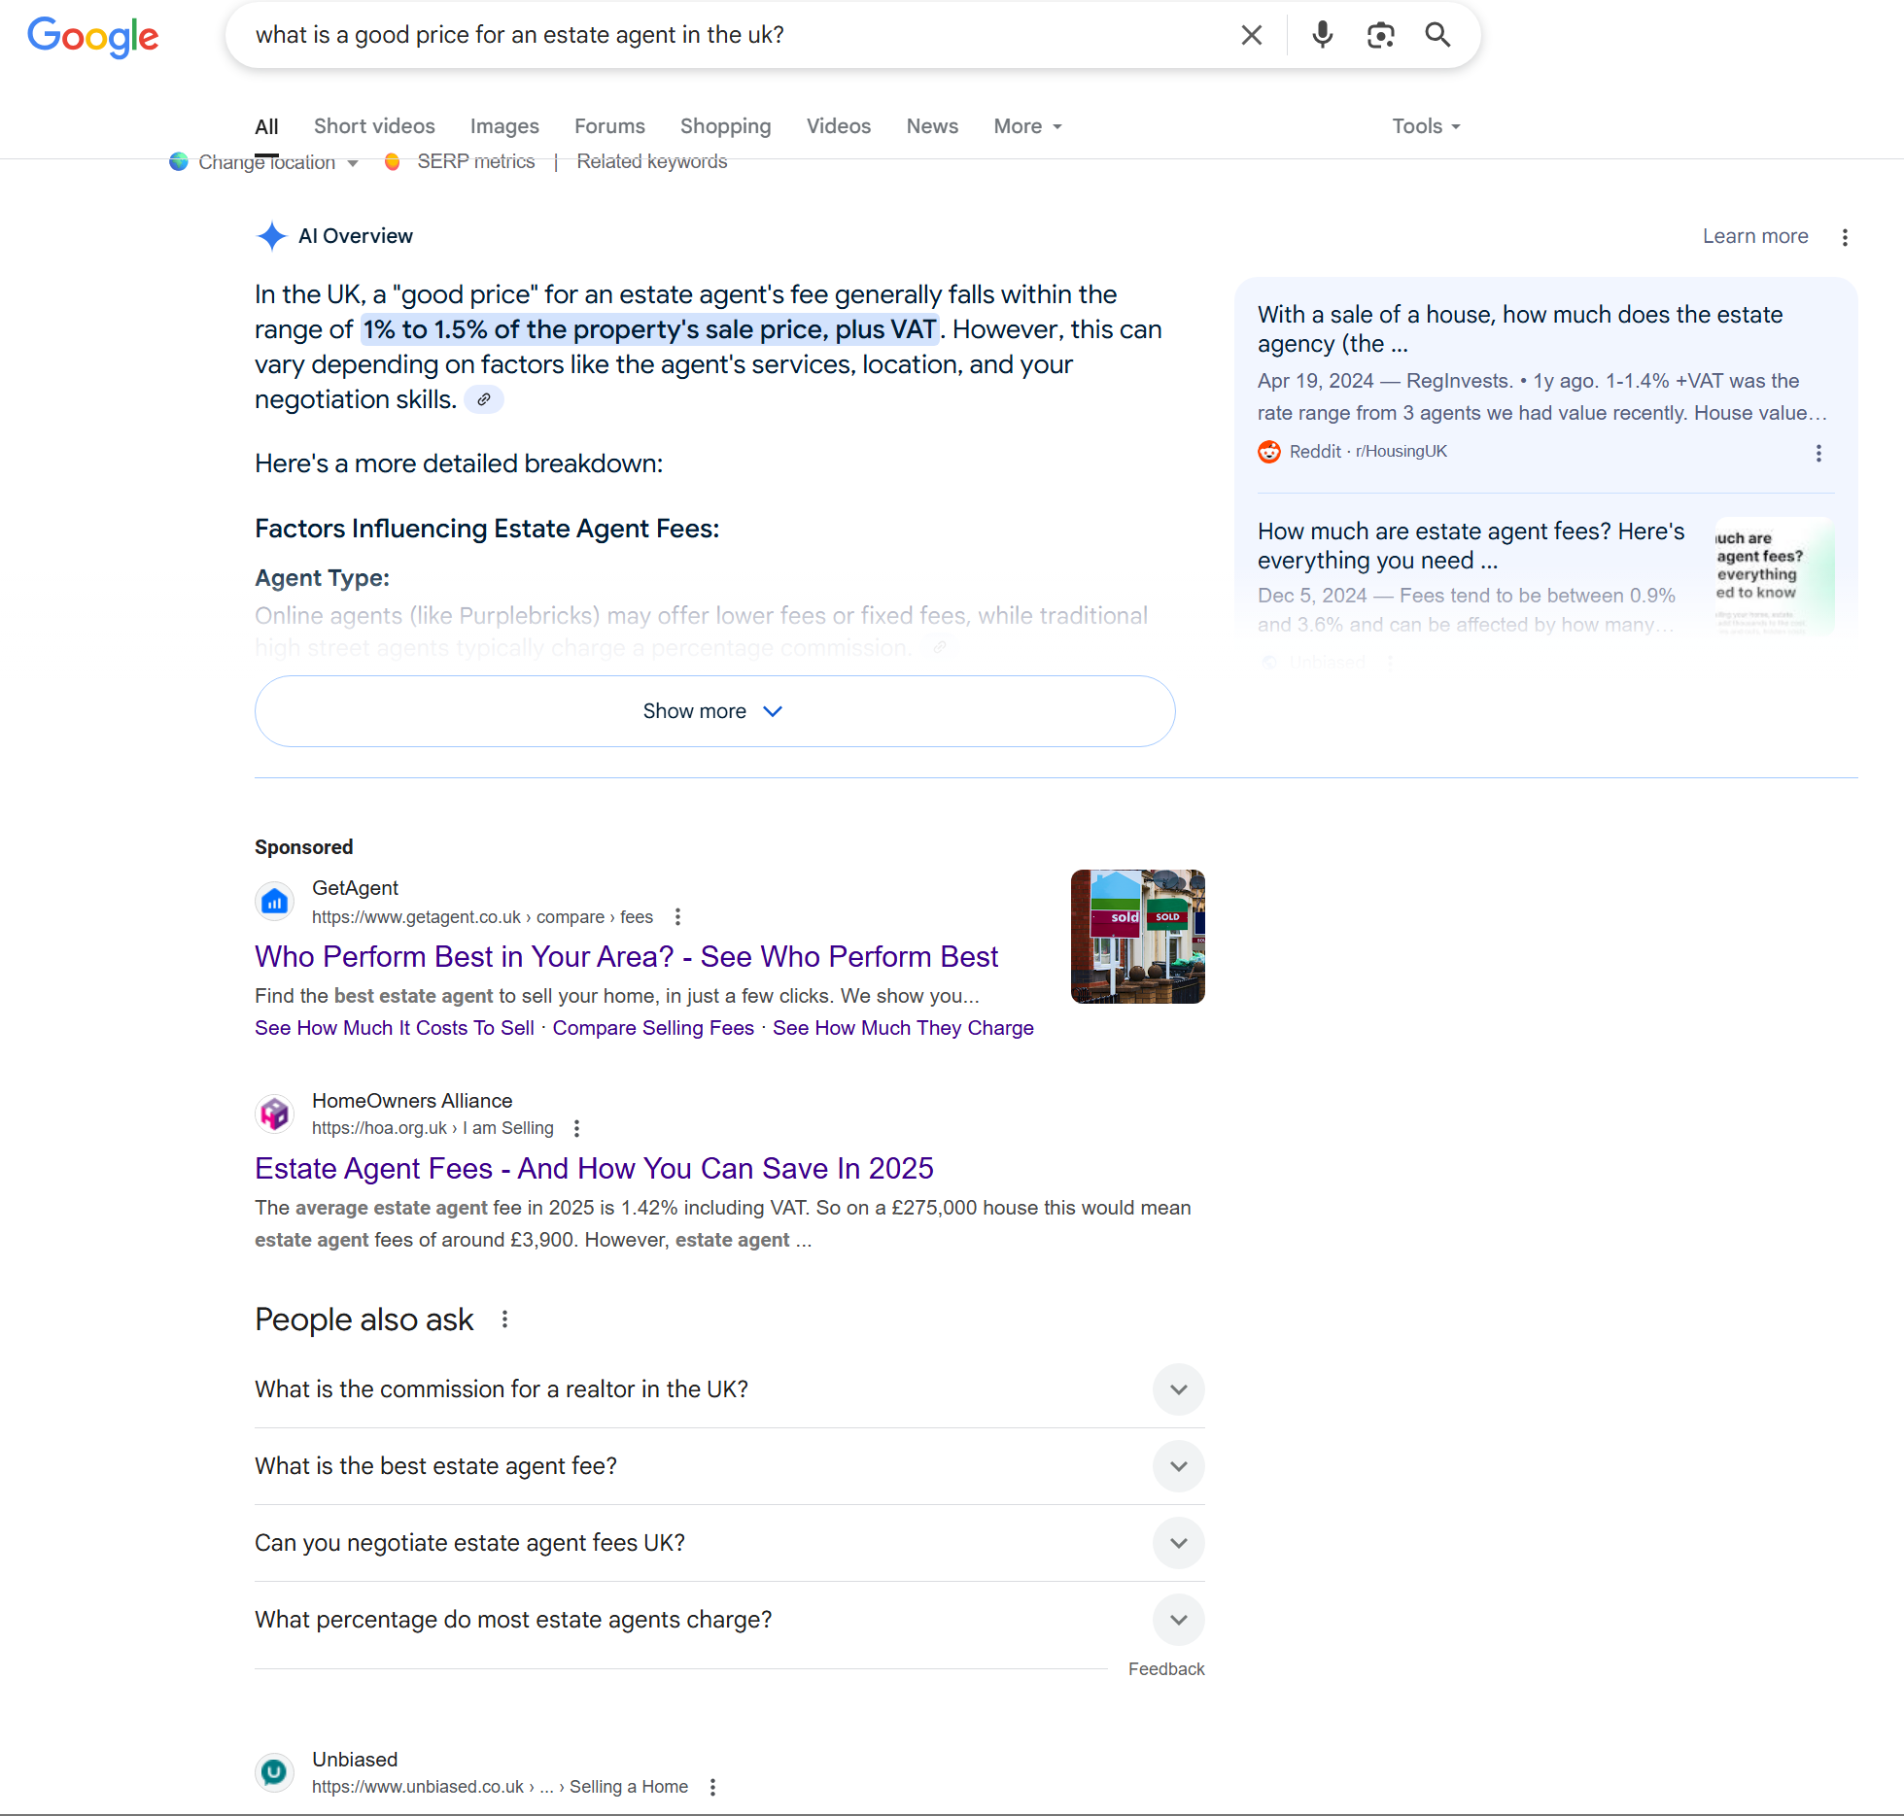Start voice search with microphone icon
This screenshot has width=1904, height=1816.
[x=1322, y=35]
